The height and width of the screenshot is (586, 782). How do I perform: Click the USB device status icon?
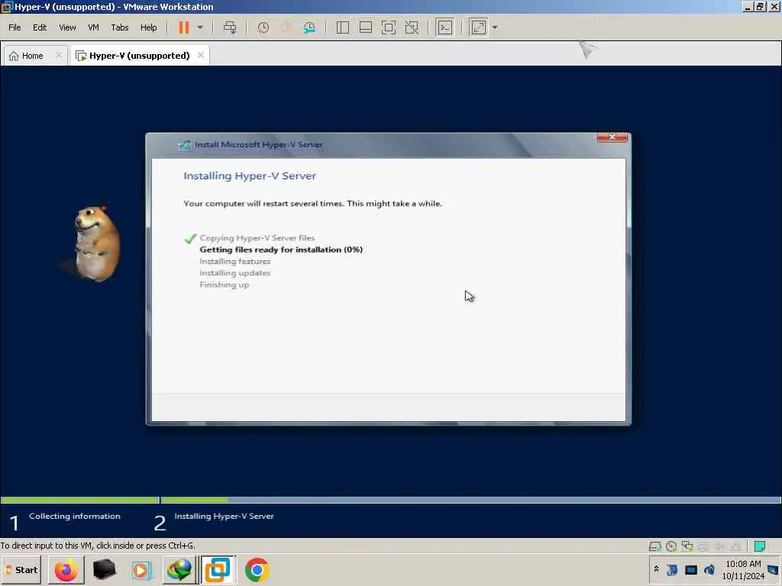[x=735, y=546]
